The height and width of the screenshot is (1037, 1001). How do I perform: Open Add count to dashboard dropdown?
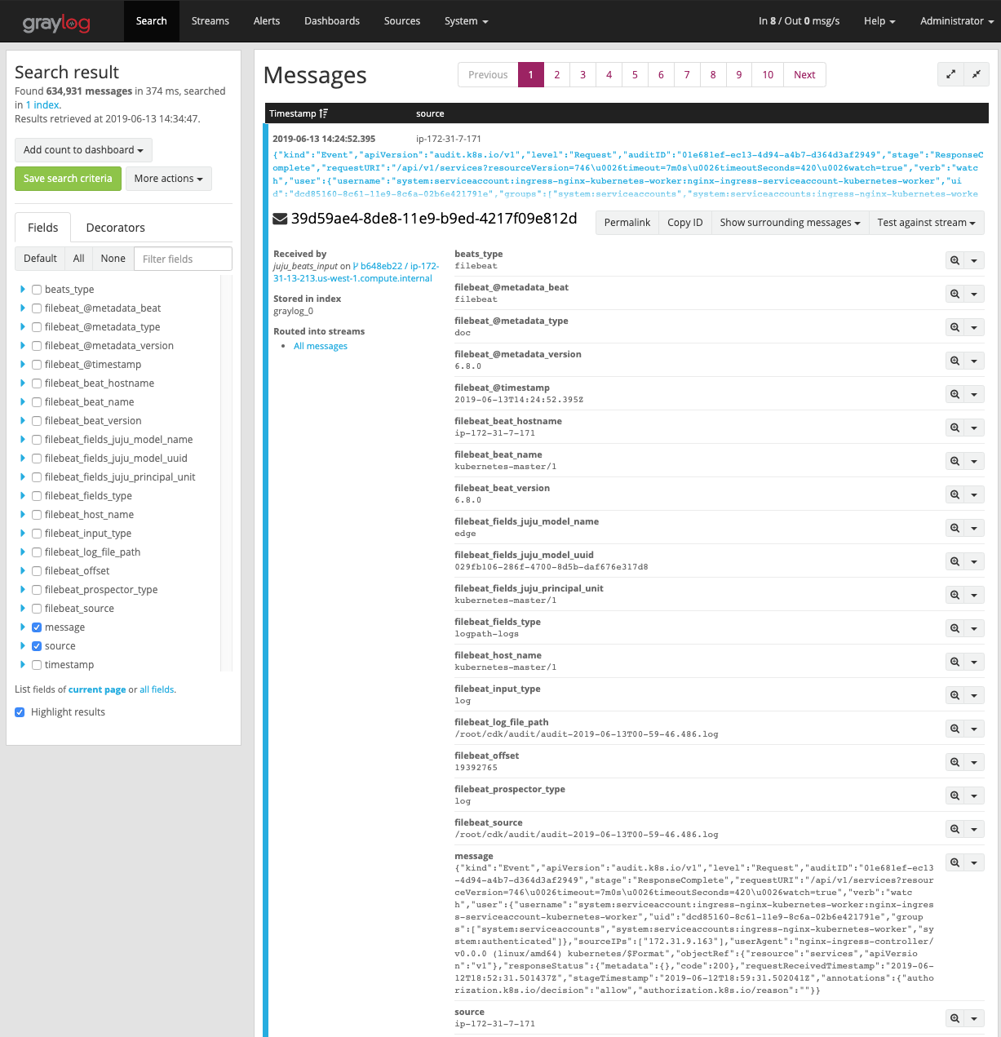pyautogui.click(x=83, y=150)
